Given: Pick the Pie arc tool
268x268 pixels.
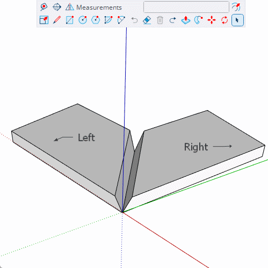Looking at the screenshot, I should pos(108,20).
